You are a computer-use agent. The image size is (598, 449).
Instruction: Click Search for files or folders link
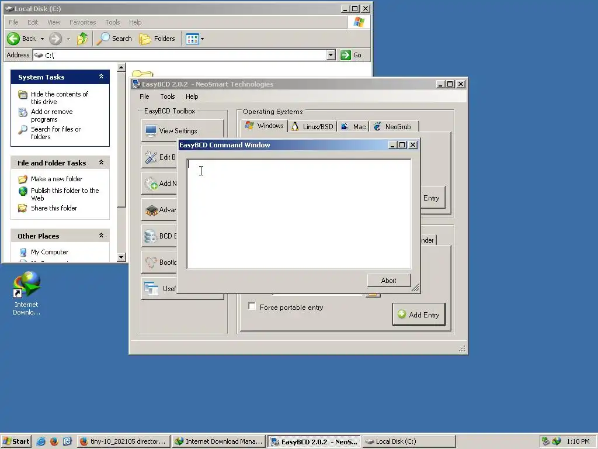click(55, 133)
